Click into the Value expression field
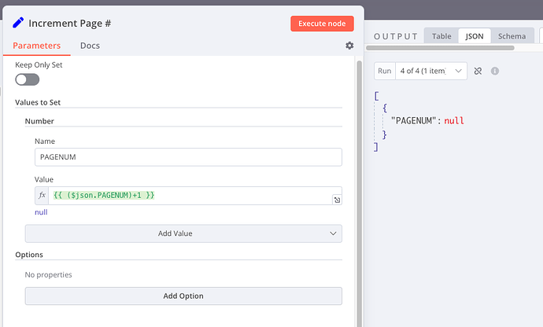543x327 pixels. pyautogui.click(x=189, y=195)
